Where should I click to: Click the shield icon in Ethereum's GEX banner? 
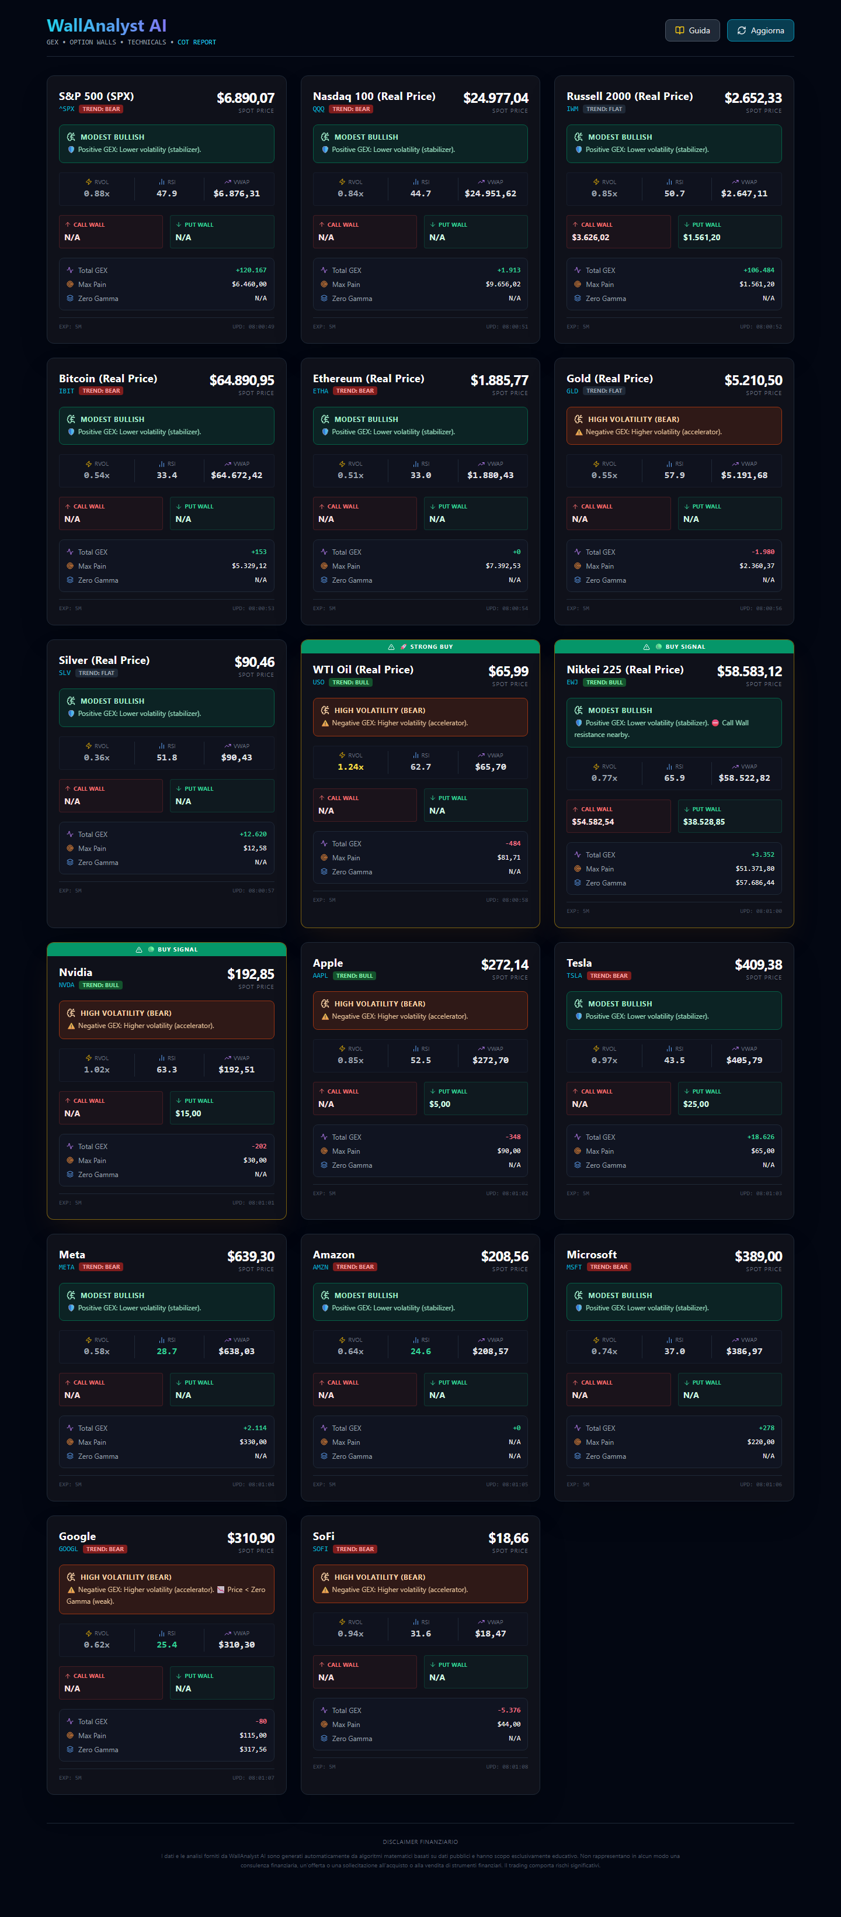(x=325, y=432)
